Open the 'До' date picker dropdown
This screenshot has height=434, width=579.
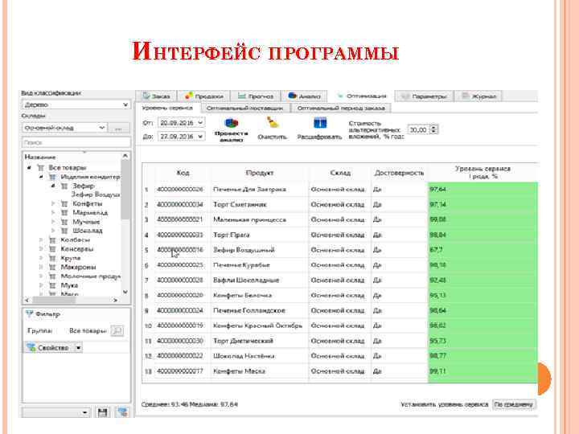200,136
